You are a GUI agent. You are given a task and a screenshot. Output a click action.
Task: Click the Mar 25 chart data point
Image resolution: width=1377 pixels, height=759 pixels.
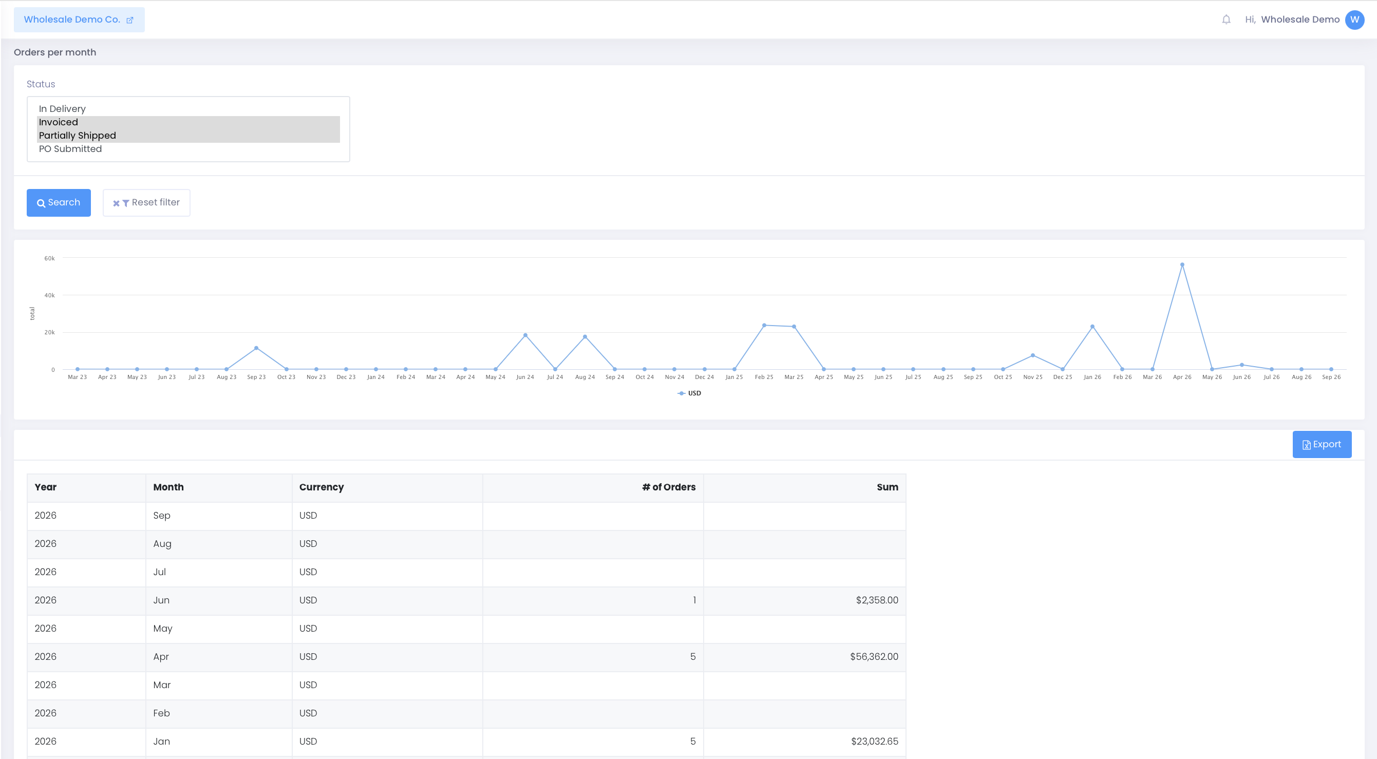[x=794, y=327]
